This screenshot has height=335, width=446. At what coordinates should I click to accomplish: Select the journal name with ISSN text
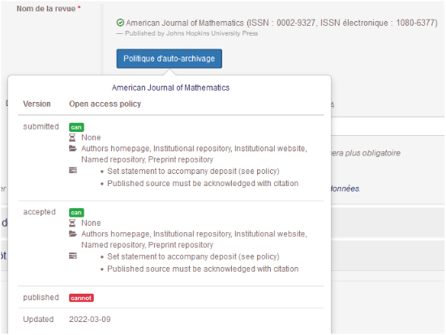(x=281, y=23)
